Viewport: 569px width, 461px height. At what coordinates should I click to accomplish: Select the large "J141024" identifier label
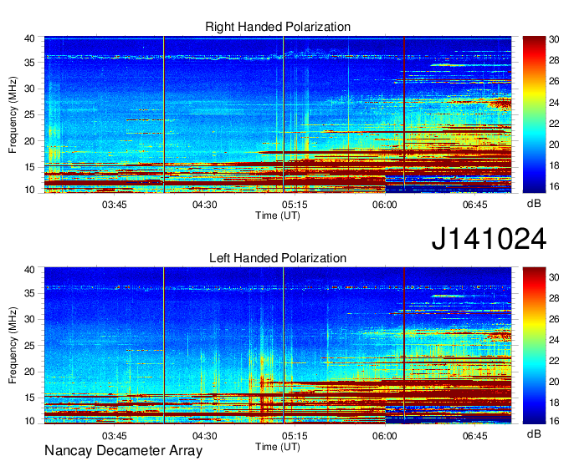coord(489,238)
